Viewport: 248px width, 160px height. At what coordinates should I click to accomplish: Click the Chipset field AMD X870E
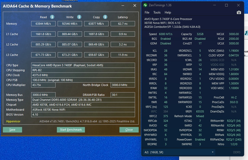(x=83, y=105)
